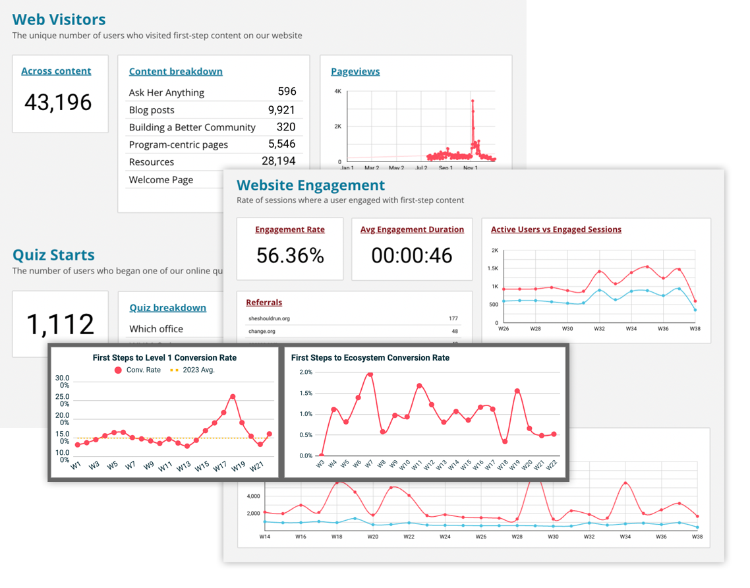Viewport: 750px width, 588px height.
Task: Click the 5,546 Program-centric pages value
Action: [x=281, y=144]
